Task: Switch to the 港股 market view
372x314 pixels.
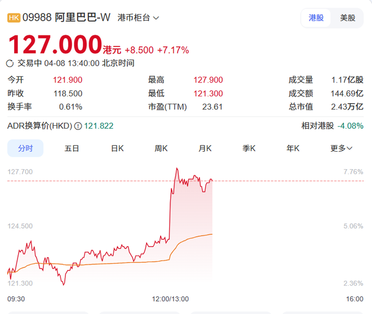Action: click(316, 17)
